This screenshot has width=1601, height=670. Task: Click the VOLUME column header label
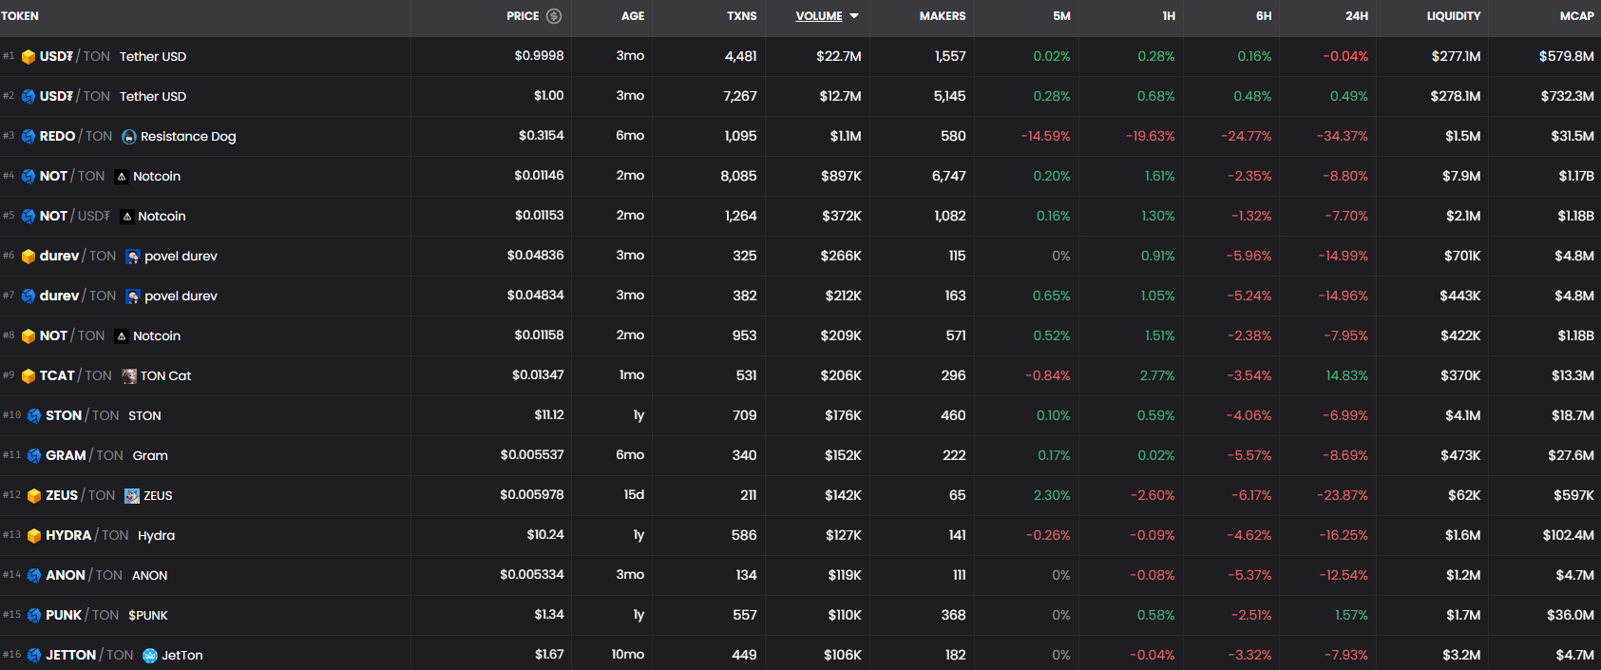click(819, 16)
